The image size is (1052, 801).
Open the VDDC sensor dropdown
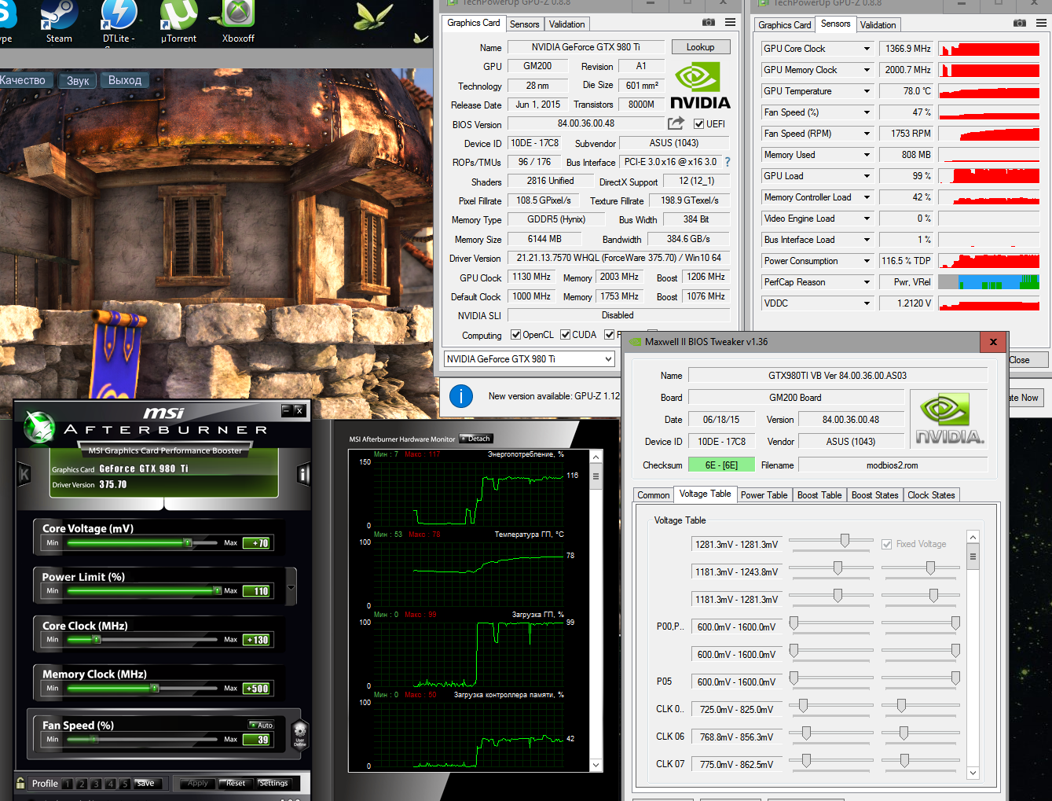(867, 303)
